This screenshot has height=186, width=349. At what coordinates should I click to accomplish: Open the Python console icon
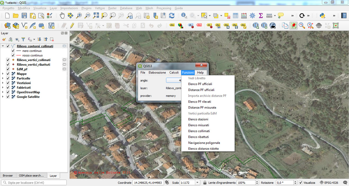click(322, 16)
